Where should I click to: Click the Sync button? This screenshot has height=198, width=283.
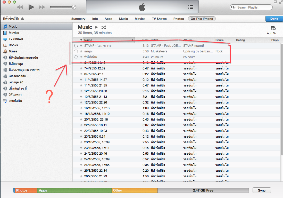click(262, 190)
